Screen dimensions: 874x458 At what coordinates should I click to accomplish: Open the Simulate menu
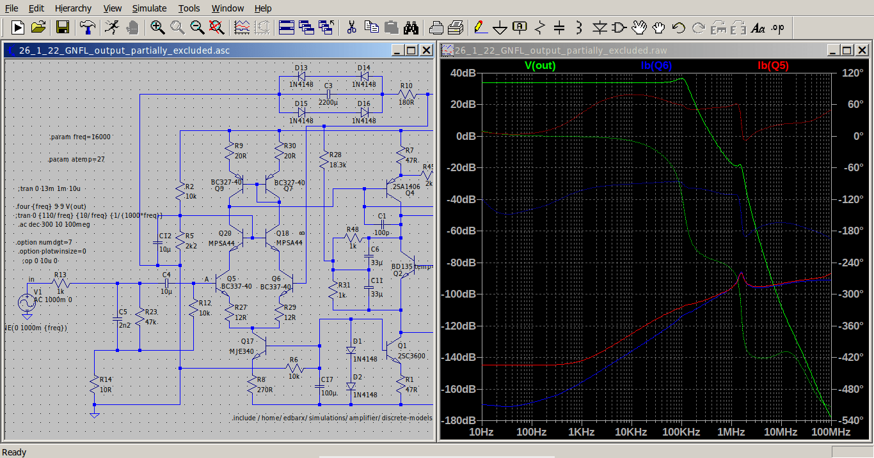(x=150, y=8)
